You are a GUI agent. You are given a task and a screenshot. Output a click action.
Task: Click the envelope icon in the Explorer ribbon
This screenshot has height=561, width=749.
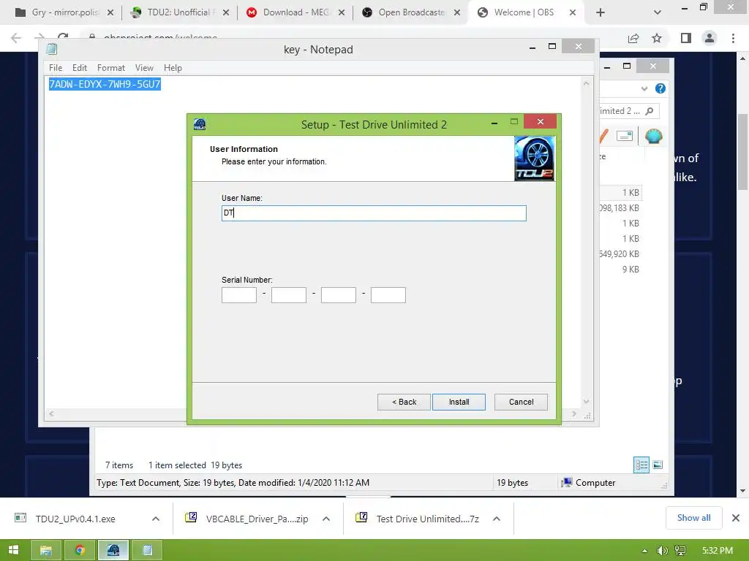[x=625, y=136]
